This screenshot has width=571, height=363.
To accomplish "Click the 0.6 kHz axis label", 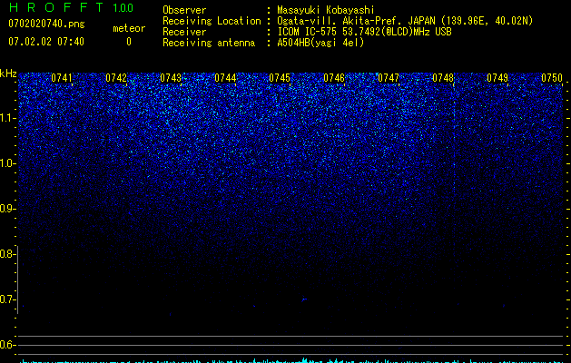I will pyautogui.click(x=8, y=345).
